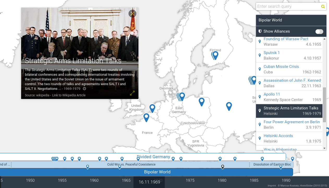Select the Bipolar World timeline bar

click(157, 172)
